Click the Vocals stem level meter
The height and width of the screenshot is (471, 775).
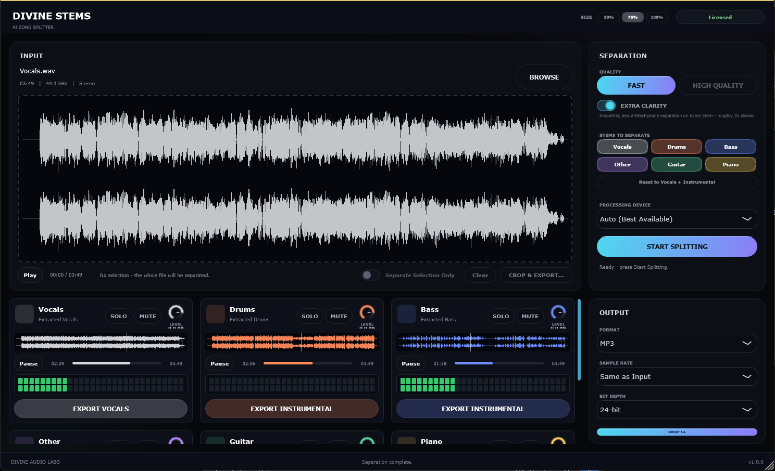101,385
